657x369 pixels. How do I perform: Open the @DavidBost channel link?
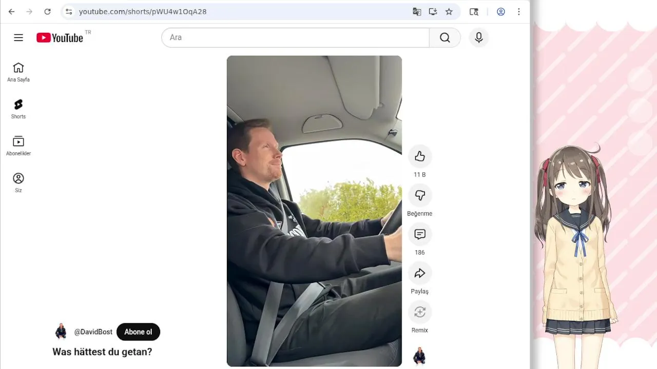click(x=93, y=332)
